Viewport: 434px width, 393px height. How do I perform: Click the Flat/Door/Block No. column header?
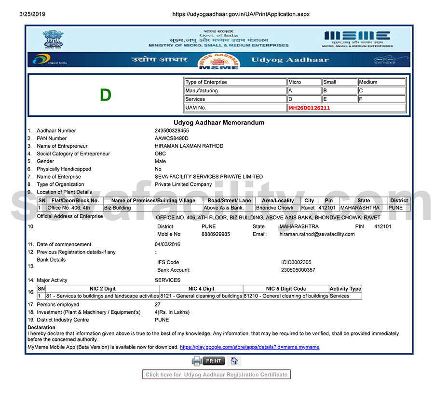click(75, 200)
